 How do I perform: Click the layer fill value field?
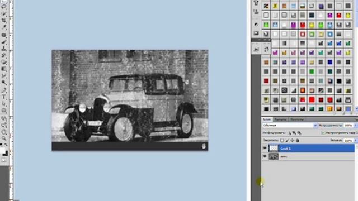pos(348,140)
